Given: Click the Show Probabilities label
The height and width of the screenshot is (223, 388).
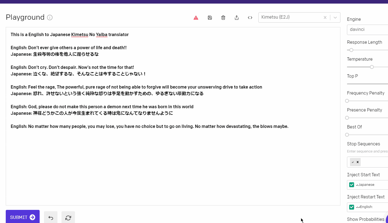Looking at the screenshot, I should (366, 219).
